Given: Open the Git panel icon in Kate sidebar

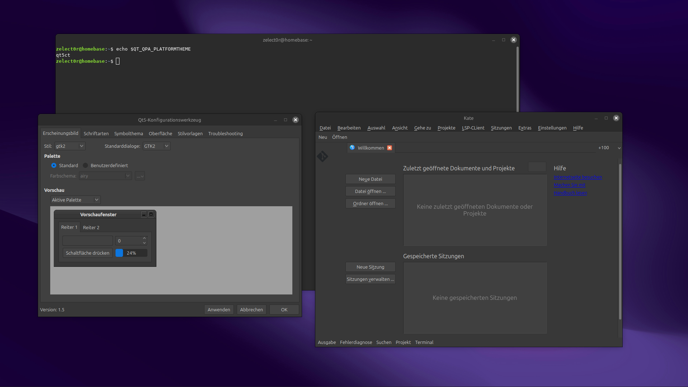Looking at the screenshot, I should 322,156.
